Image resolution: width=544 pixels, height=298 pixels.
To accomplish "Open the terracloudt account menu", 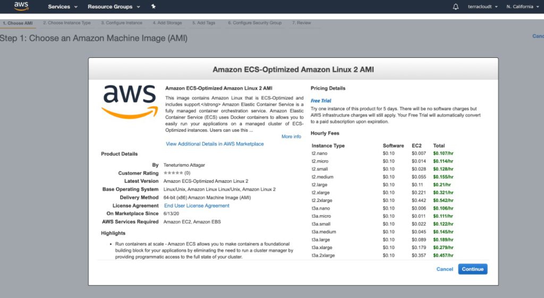I will [482, 7].
